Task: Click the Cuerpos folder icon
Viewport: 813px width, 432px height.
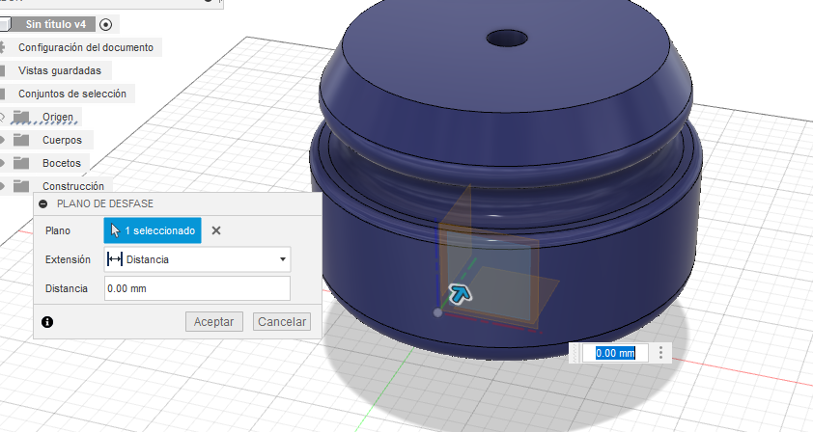Action: 20,140
